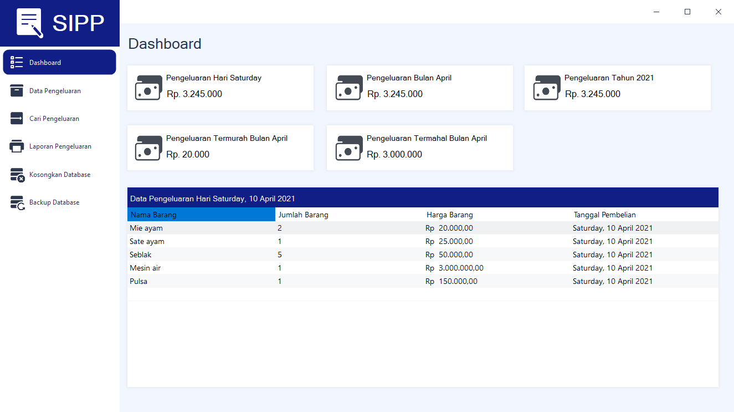Open the Data Pengeluaran menu label

(55, 91)
